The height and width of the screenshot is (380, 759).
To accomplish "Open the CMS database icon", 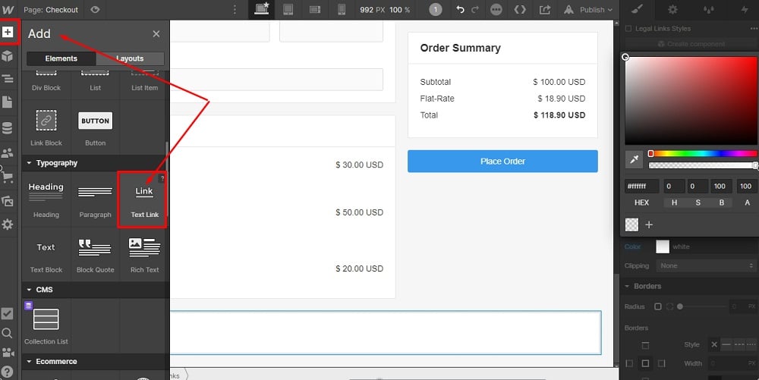I will coord(8,128).
